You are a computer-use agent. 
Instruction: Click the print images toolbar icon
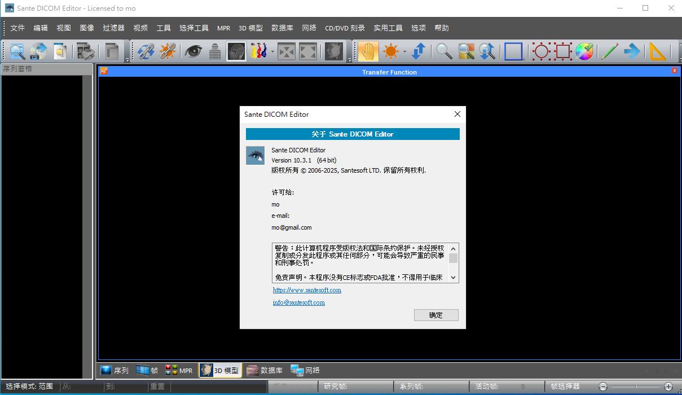[x=86, y=51]
